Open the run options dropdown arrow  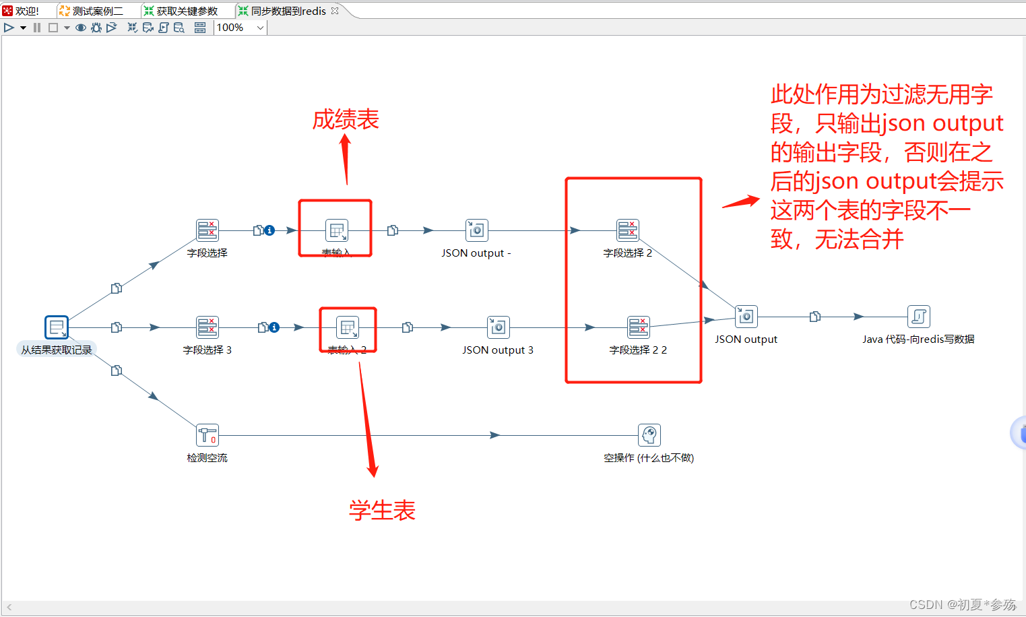click(24, 28)
